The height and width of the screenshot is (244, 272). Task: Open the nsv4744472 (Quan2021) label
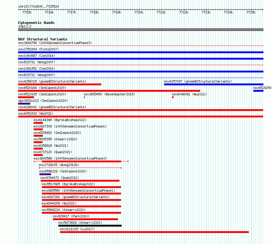tap(60, 178)
